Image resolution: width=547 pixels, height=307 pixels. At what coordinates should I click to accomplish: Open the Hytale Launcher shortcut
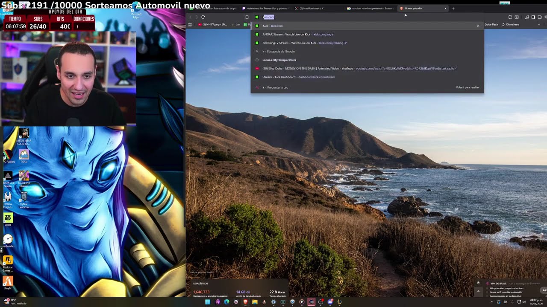[x=24, y=200]
